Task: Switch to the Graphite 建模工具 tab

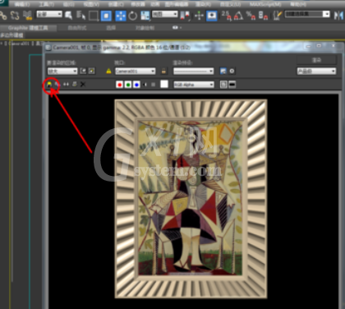Action: (28, 28)
